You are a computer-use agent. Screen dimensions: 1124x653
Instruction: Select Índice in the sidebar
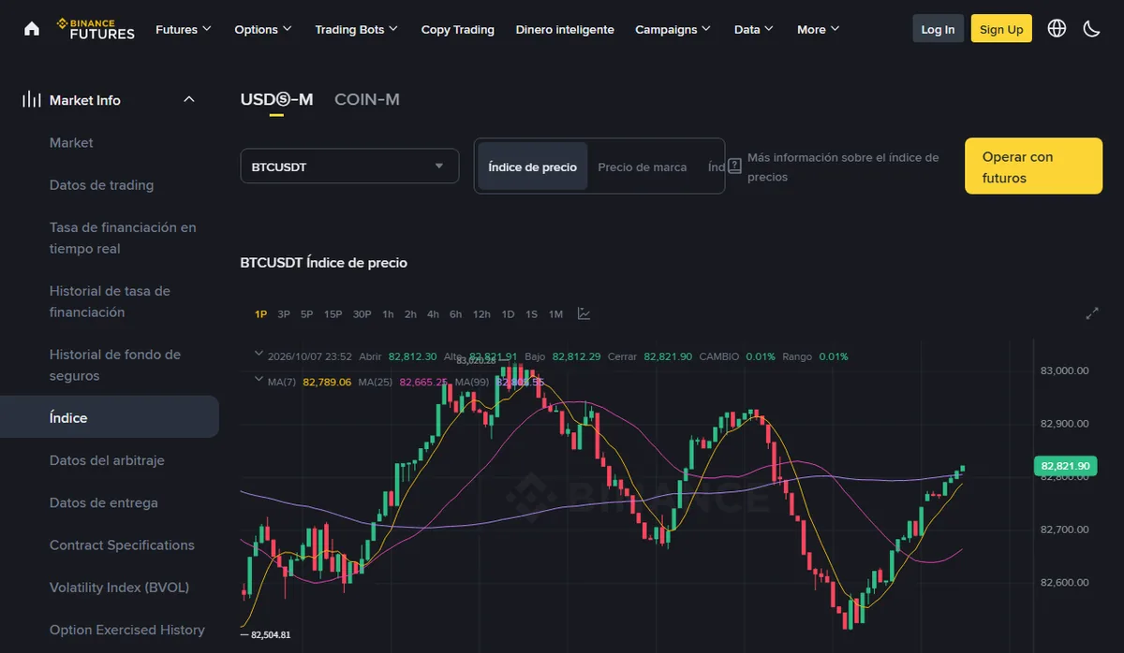pos(110,417)
